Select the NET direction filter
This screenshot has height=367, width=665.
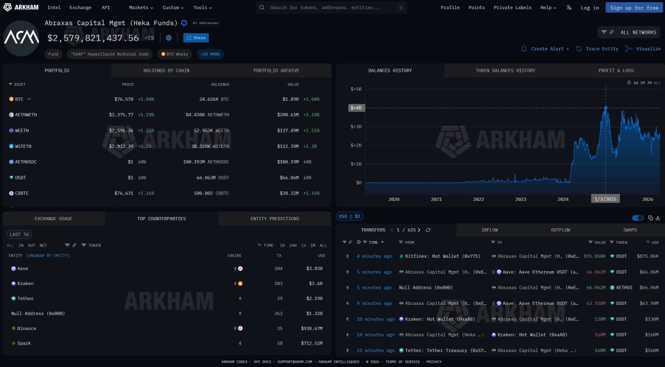pyautogui.click(x=43, y=245)
